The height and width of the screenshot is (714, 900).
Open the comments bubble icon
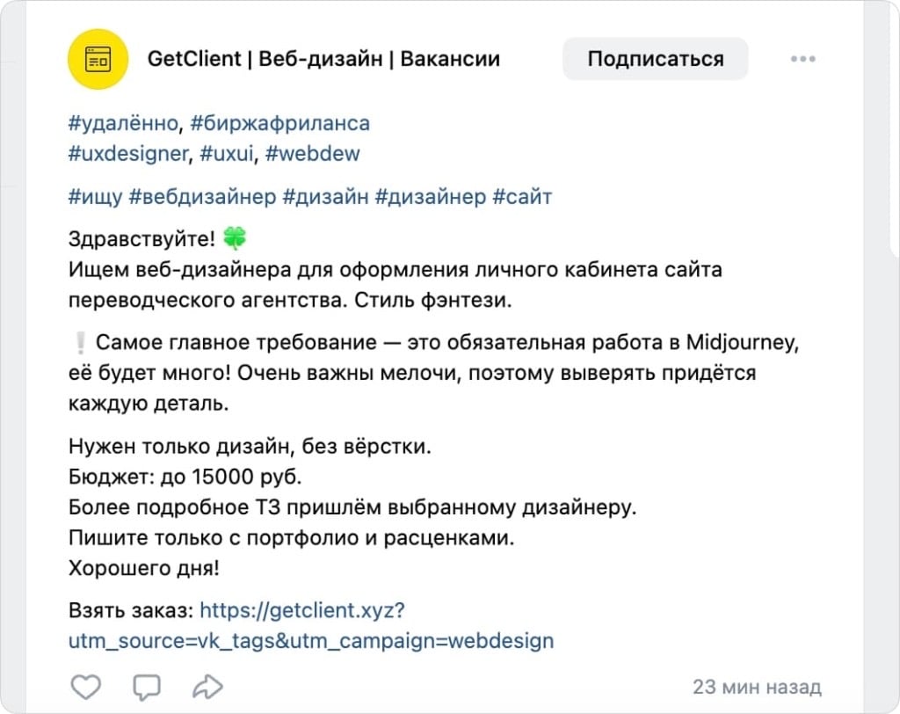coord(147,686)
